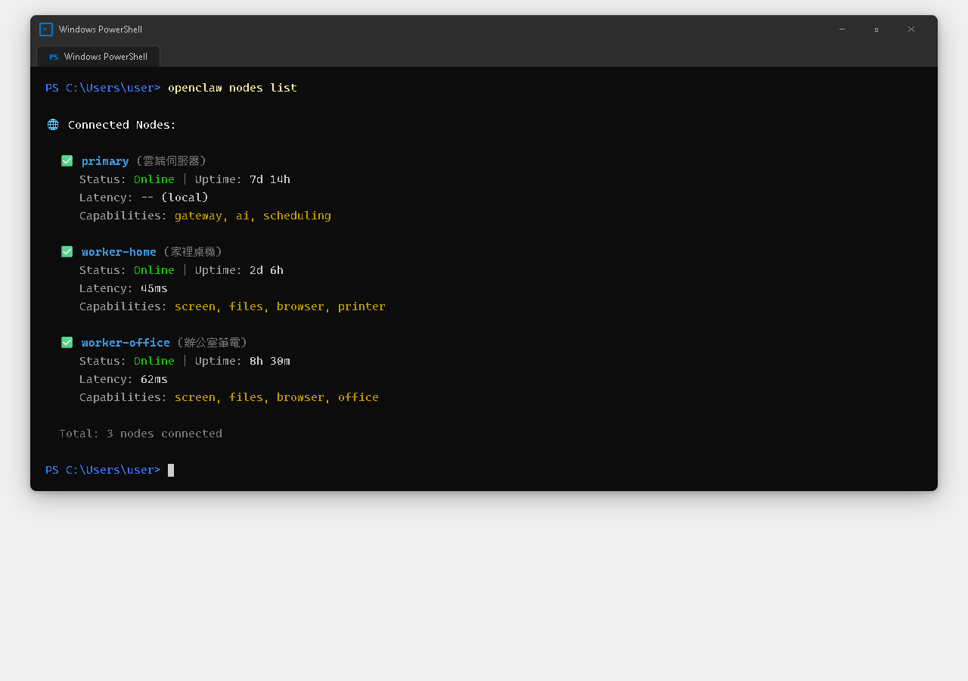
Task: Click the typed command openclaw nodes list
Action: 232,88
